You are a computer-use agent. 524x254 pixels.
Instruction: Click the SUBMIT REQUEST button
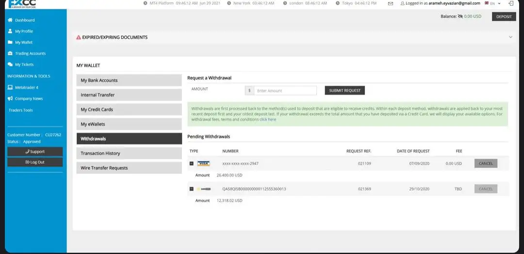(344, 91)
